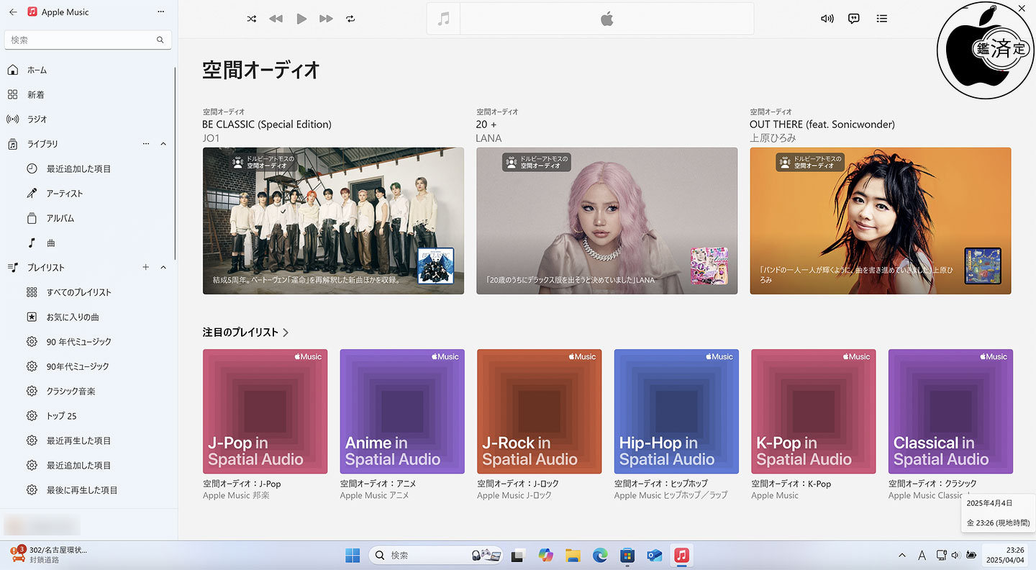Show the playing-next queue list
The width and height of the screenshot is (1036, 570).
(x=882, y=19)
